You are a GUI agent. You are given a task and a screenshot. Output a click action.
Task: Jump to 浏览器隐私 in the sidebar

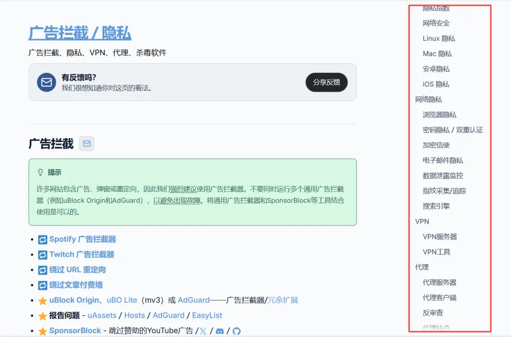point(440,115)
